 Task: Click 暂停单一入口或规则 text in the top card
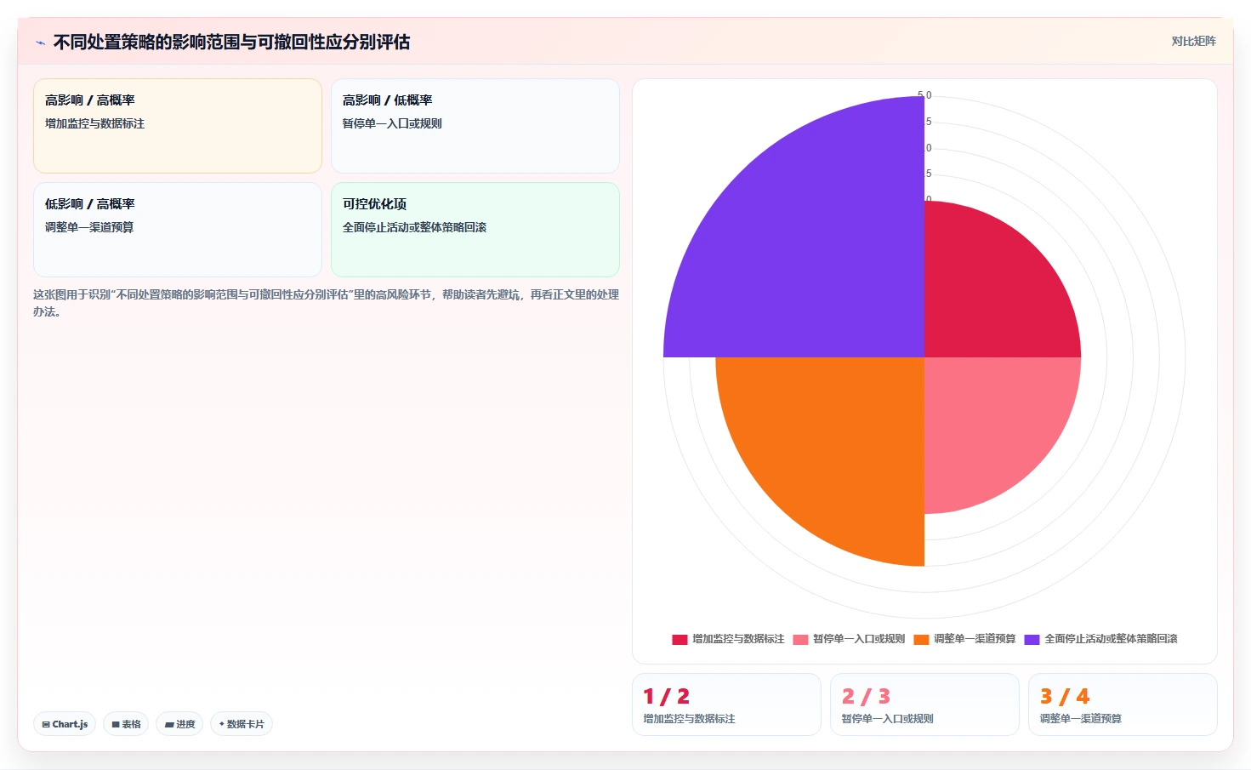pyautogui.click(x=392, y=123)
